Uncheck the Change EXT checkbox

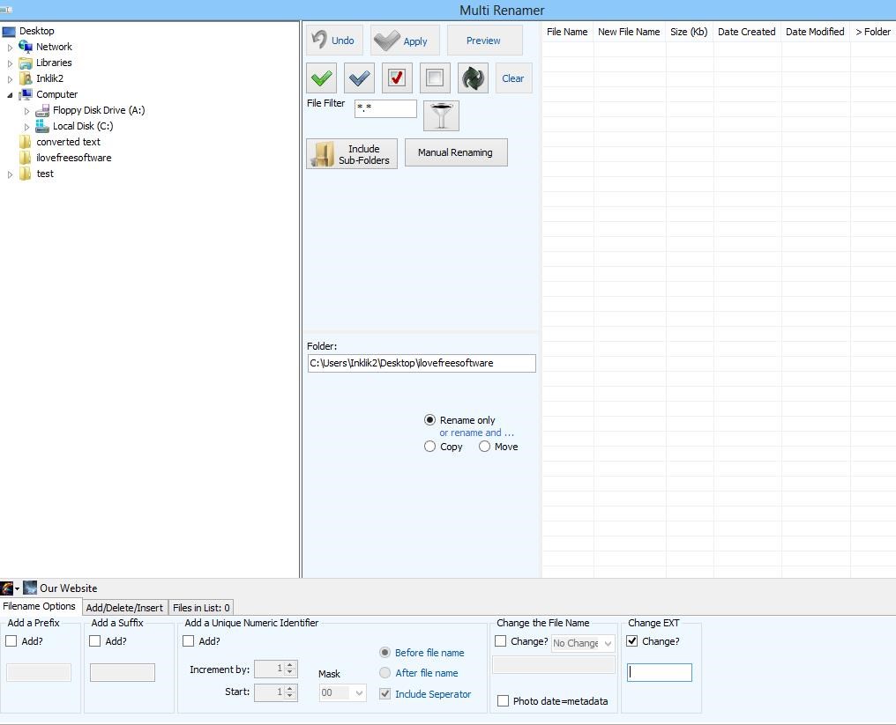(632, 641)
